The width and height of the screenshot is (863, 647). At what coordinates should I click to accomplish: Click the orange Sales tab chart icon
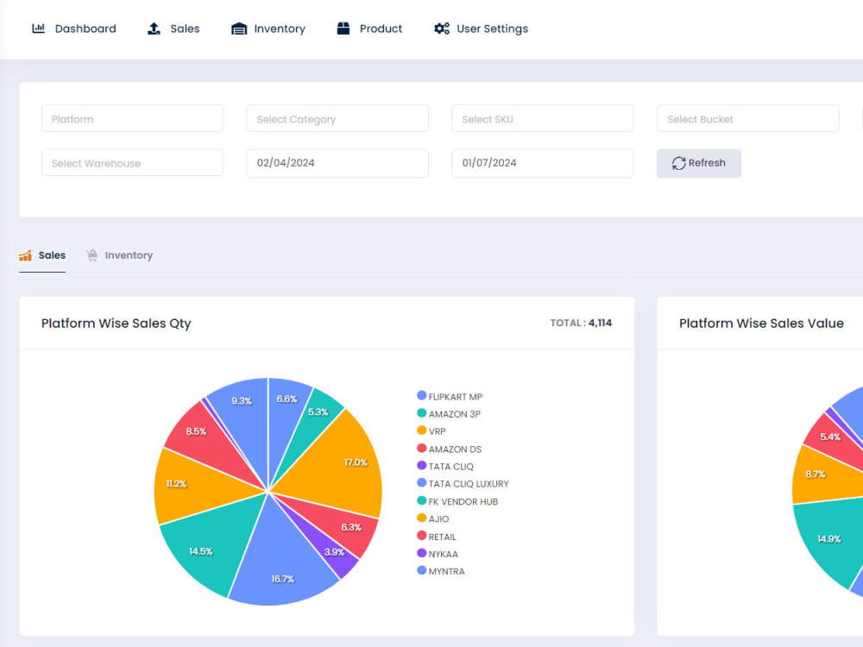coord(25,255)
